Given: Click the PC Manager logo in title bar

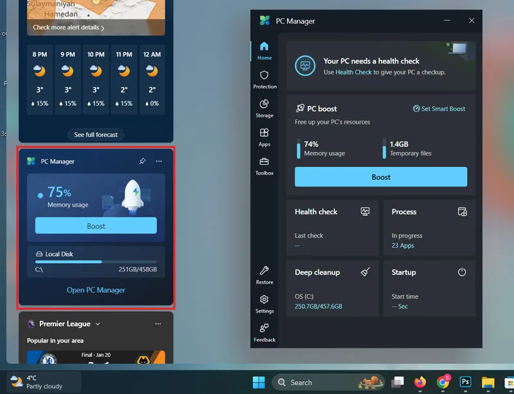Looking at the screenshot, I should 265,21.
